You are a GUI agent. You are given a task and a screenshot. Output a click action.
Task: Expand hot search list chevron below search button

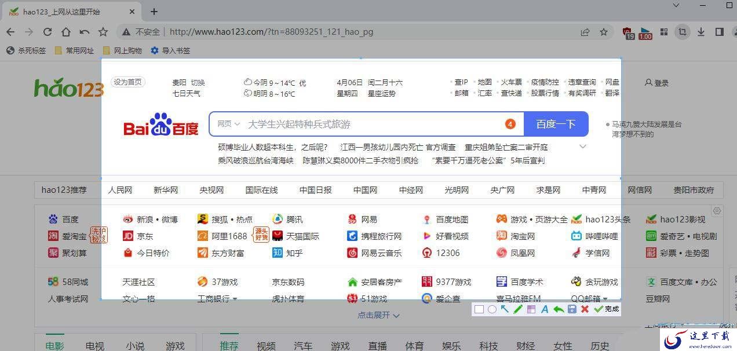(583, 147)
